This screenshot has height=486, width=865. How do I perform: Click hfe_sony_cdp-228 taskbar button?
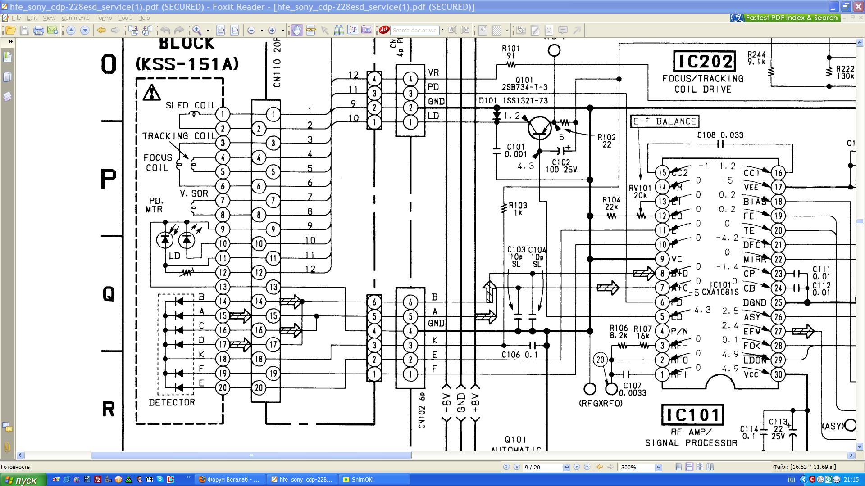tap(302, 479)
